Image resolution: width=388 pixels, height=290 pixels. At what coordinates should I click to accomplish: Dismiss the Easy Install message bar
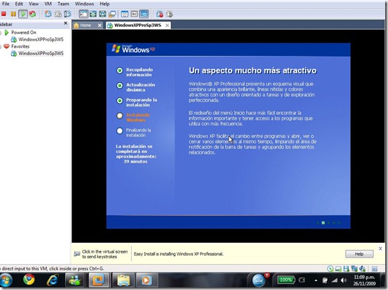tap(380, 248)
